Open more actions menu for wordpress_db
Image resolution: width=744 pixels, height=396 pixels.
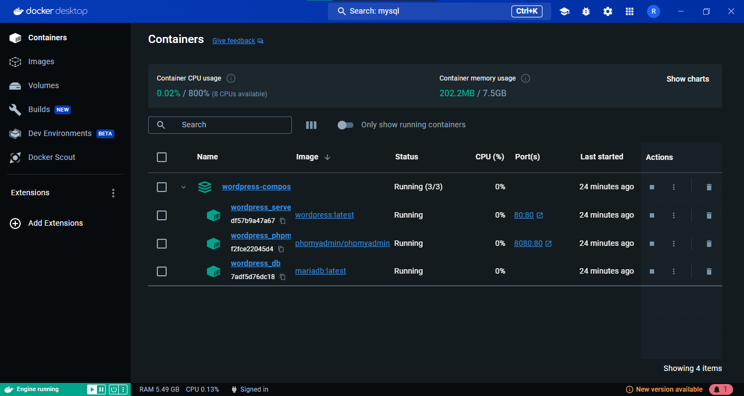click(x=674, y=271)
